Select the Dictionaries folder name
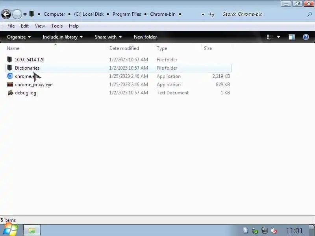 [x=27, y=68]
